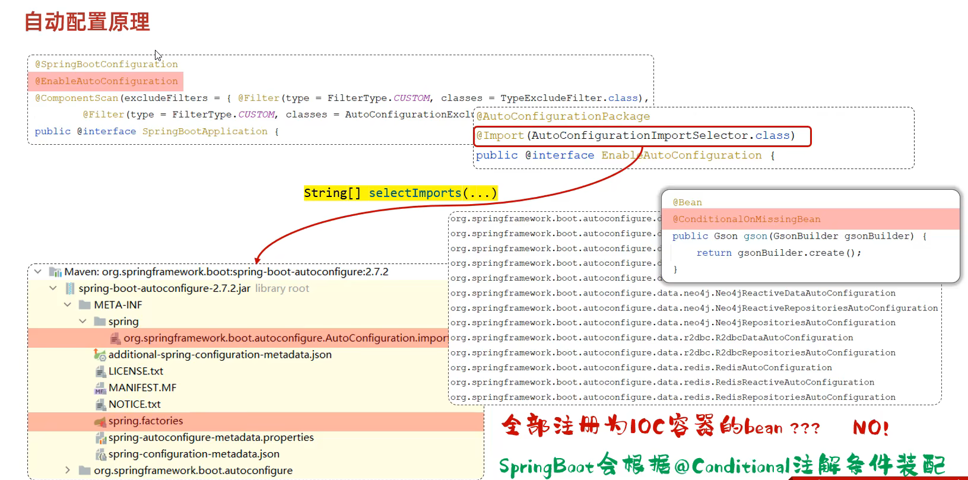This screenshot has width=968, height=480.
Task: Click the spring.factories file icon
Action: coord(100,421)
